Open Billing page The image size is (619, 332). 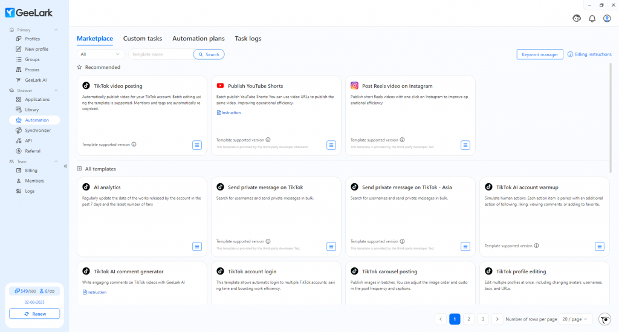tap(31, 171)
